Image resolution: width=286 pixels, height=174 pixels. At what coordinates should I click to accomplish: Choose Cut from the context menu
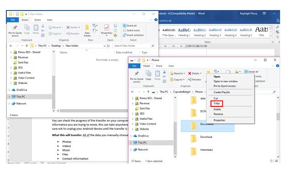[230, 99]
